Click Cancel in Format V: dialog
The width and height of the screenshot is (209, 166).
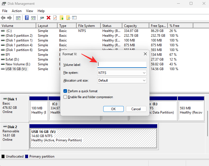(x=136, y=109)
